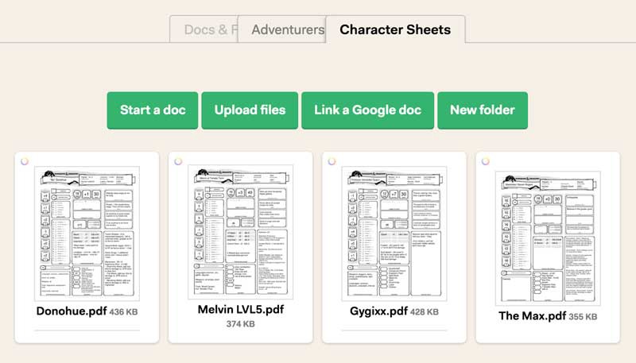Viewport: 636px width, 363px height.
Task: Open the Docs & Files tab
Action: click(x=204, y=29)
